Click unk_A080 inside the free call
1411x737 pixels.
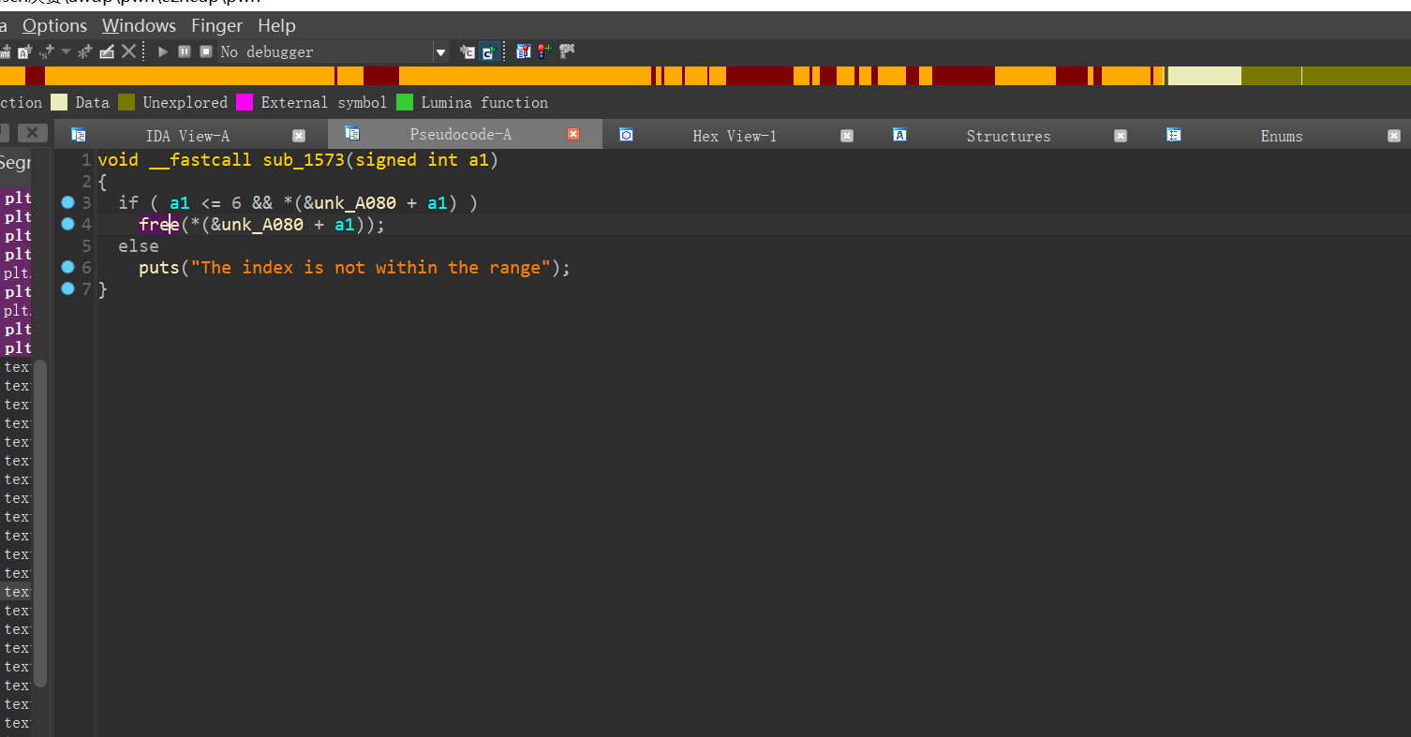pyautogui.click(x=262, y=225)
